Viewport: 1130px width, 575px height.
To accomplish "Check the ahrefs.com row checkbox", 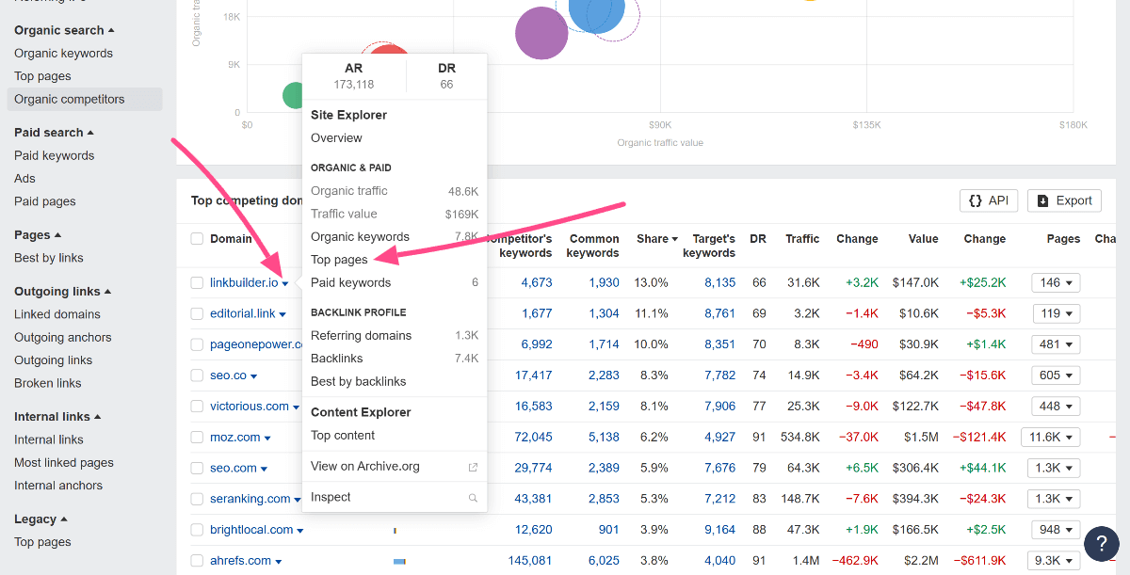I will point(197,561).
